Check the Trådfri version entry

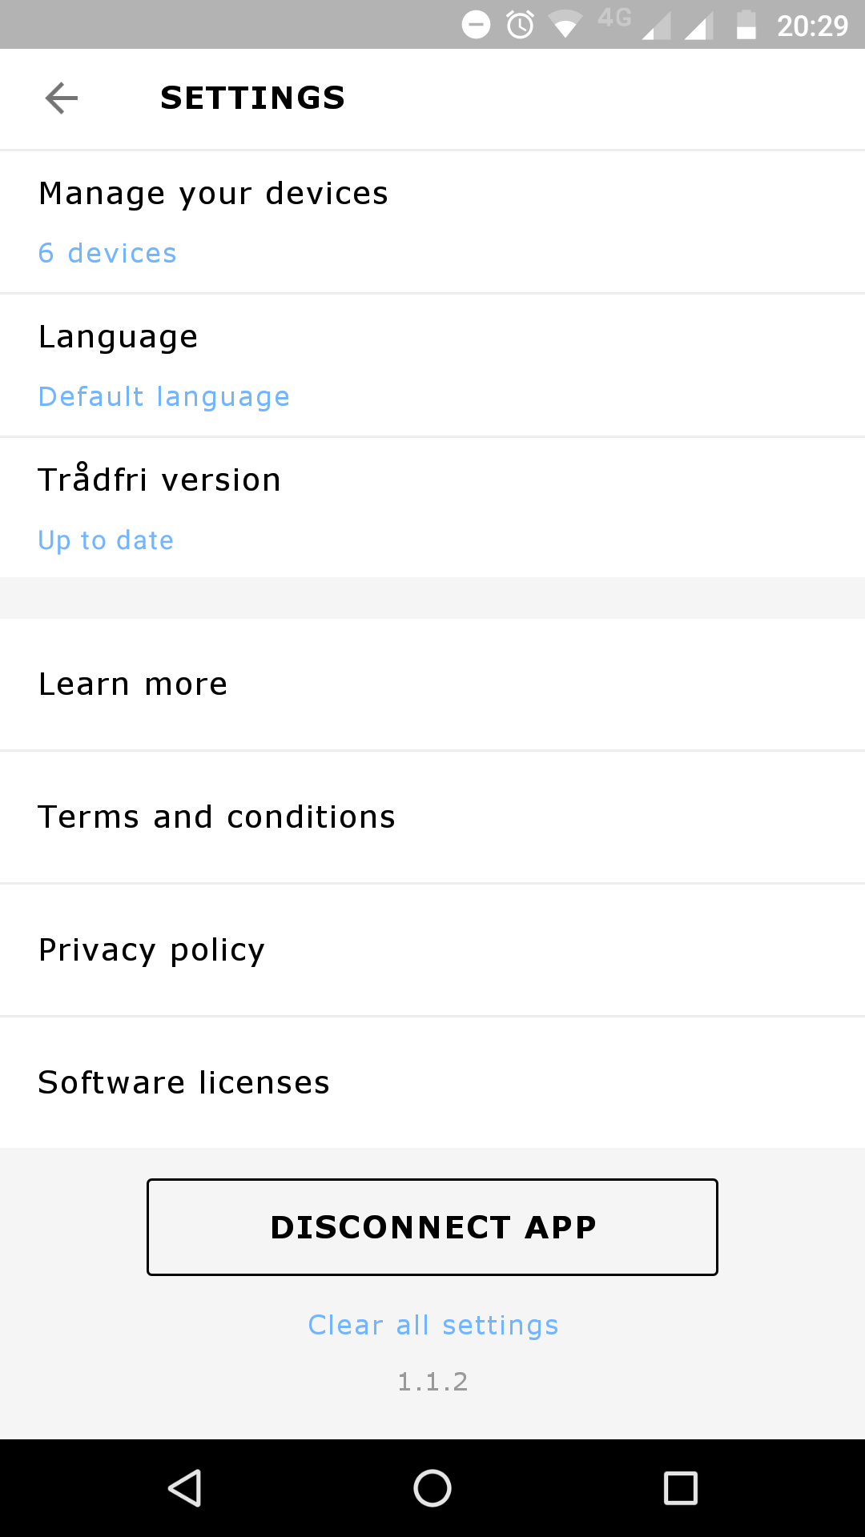[x=159, y=480]
